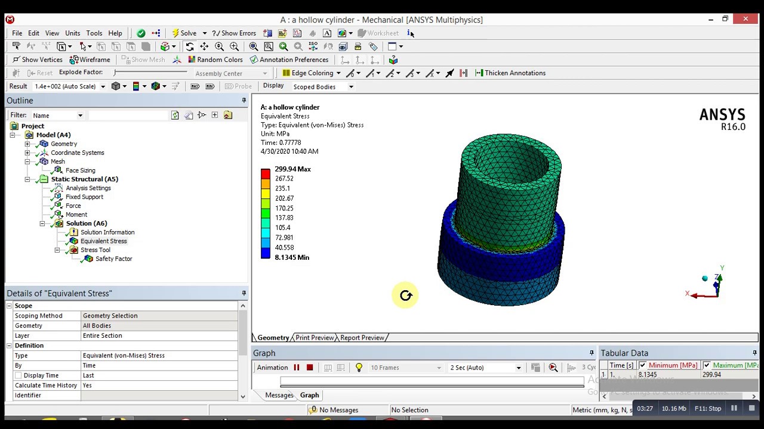Open the 2 Sec (Auto) duration dropdown
This screenshot has width=764, height=429.
(518, 368)
